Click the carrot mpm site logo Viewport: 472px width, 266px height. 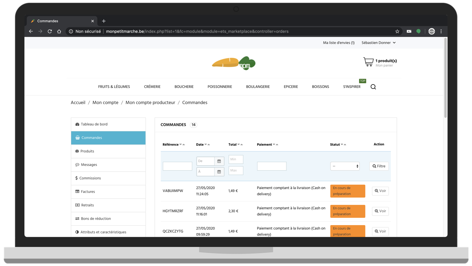(234, 63)
